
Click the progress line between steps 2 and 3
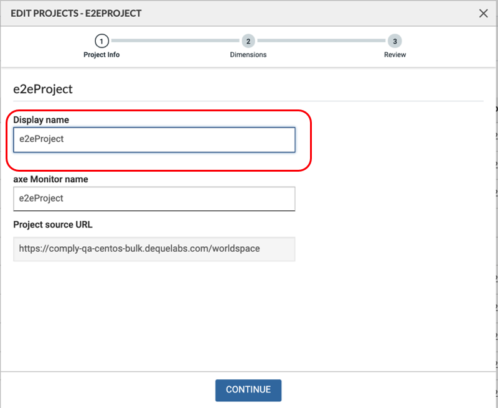[x=321, y=40]
